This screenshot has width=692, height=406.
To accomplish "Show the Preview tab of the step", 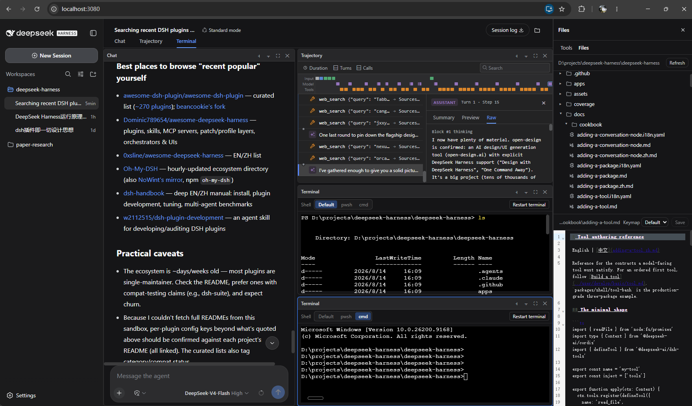I will click(471, 118).
